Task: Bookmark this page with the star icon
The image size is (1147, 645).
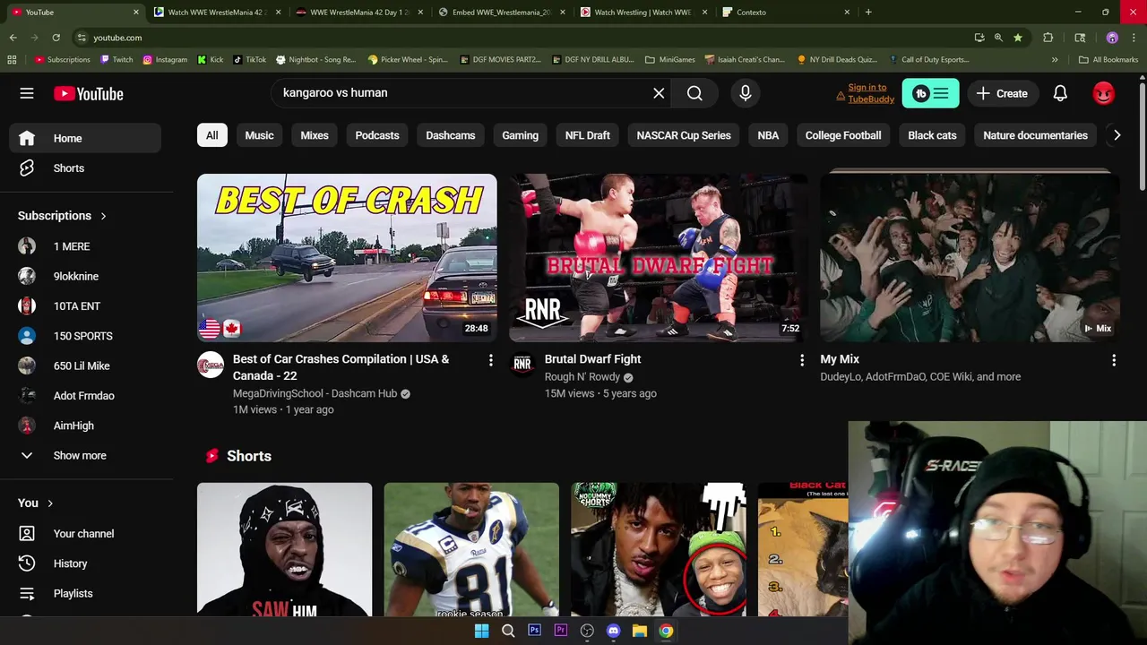Action: click(1018, 38)
